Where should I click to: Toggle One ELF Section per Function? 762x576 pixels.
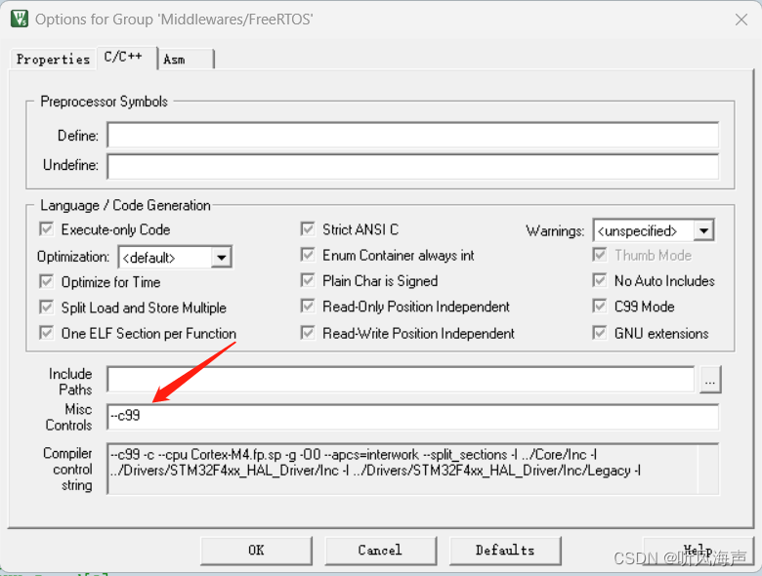point(47,333)
